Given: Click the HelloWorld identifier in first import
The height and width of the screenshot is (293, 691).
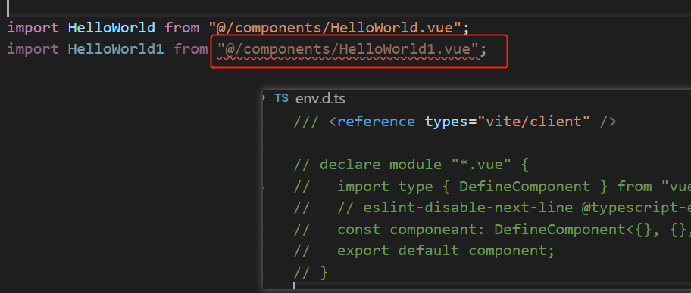Looking at the screenshot, I should coord(111,28).
